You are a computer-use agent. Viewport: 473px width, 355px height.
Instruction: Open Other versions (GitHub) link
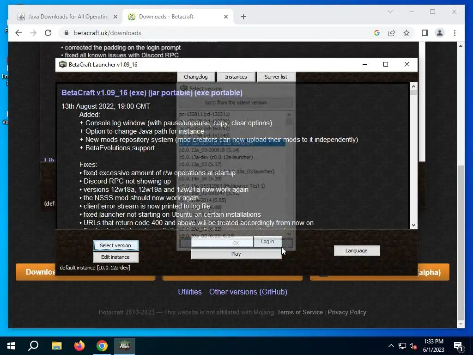coord(248,292)
